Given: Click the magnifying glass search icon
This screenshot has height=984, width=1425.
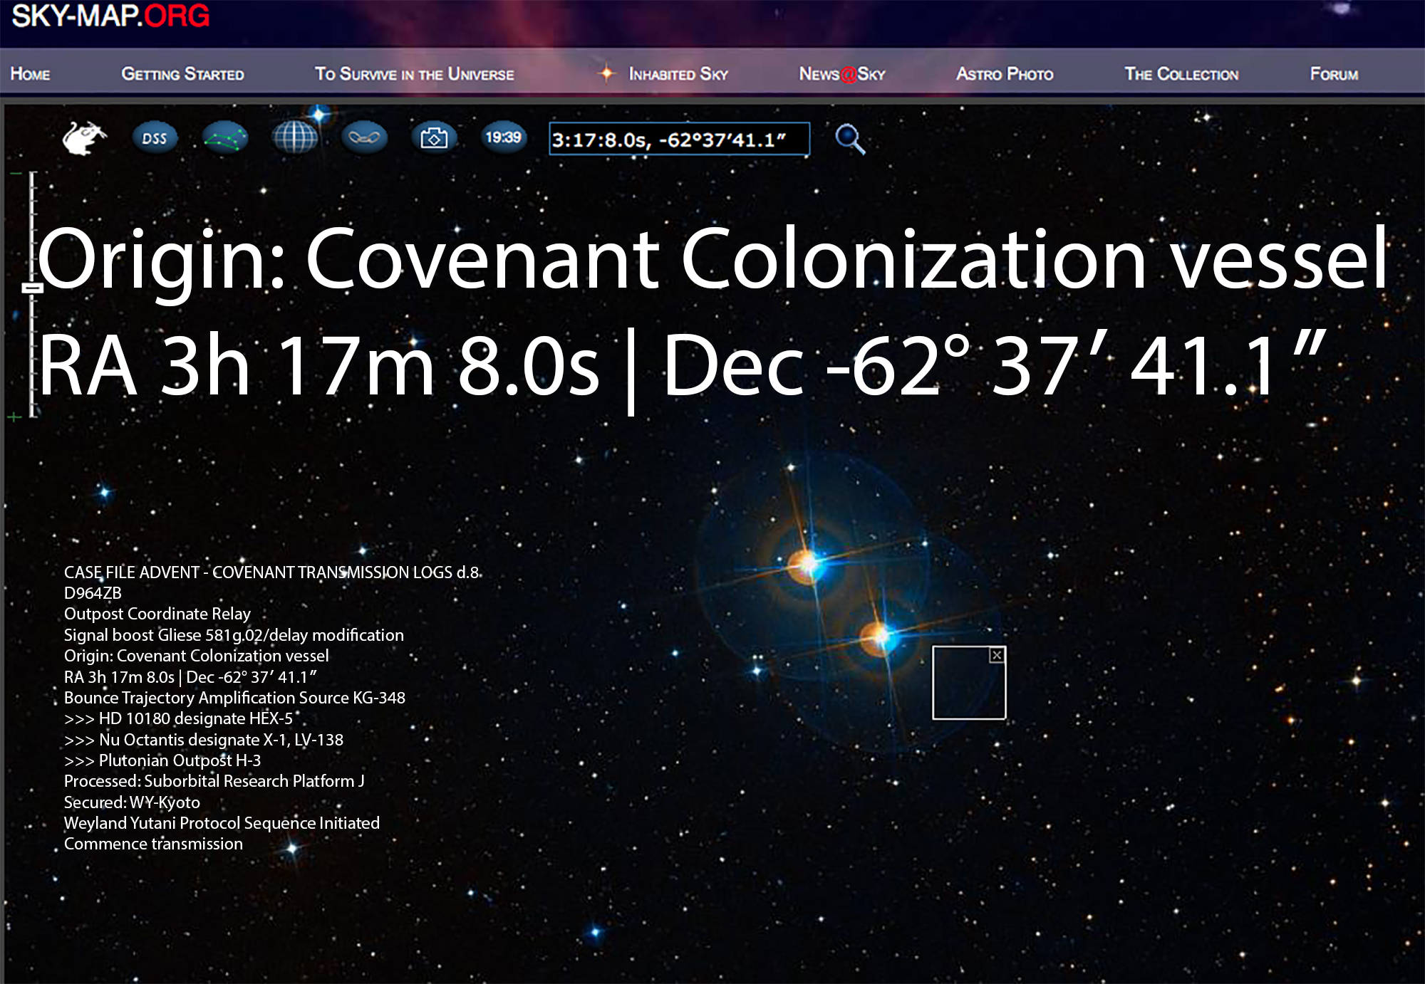Looking at the screenshot, I should pos(849,139).
